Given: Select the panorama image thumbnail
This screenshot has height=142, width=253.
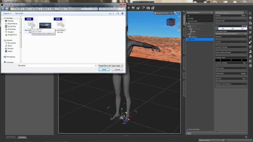Looking at the screenshot, I should [45, 25].
